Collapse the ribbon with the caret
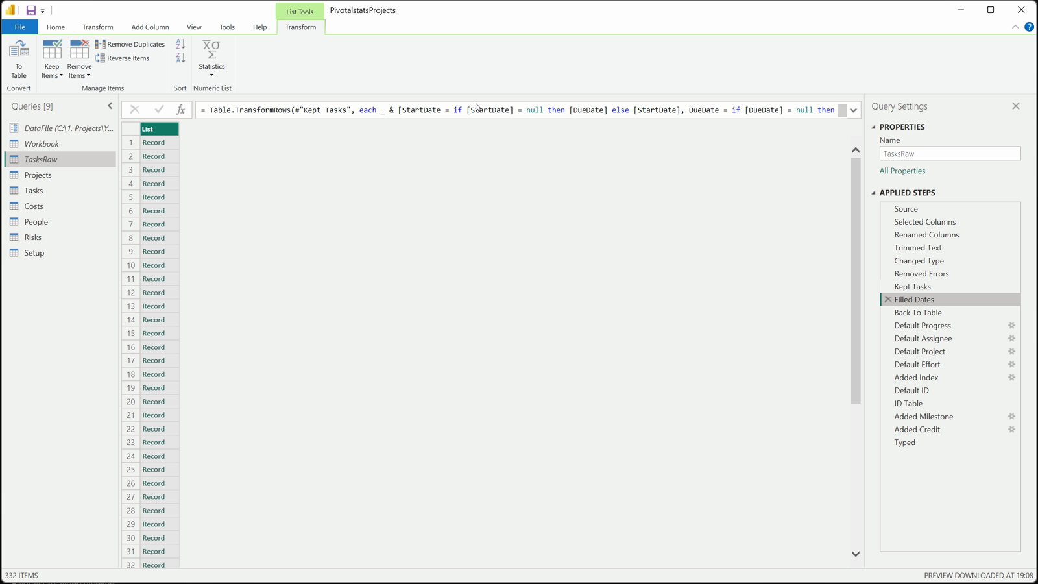This screenshot has height=584, width=1038. (1015, 27)
